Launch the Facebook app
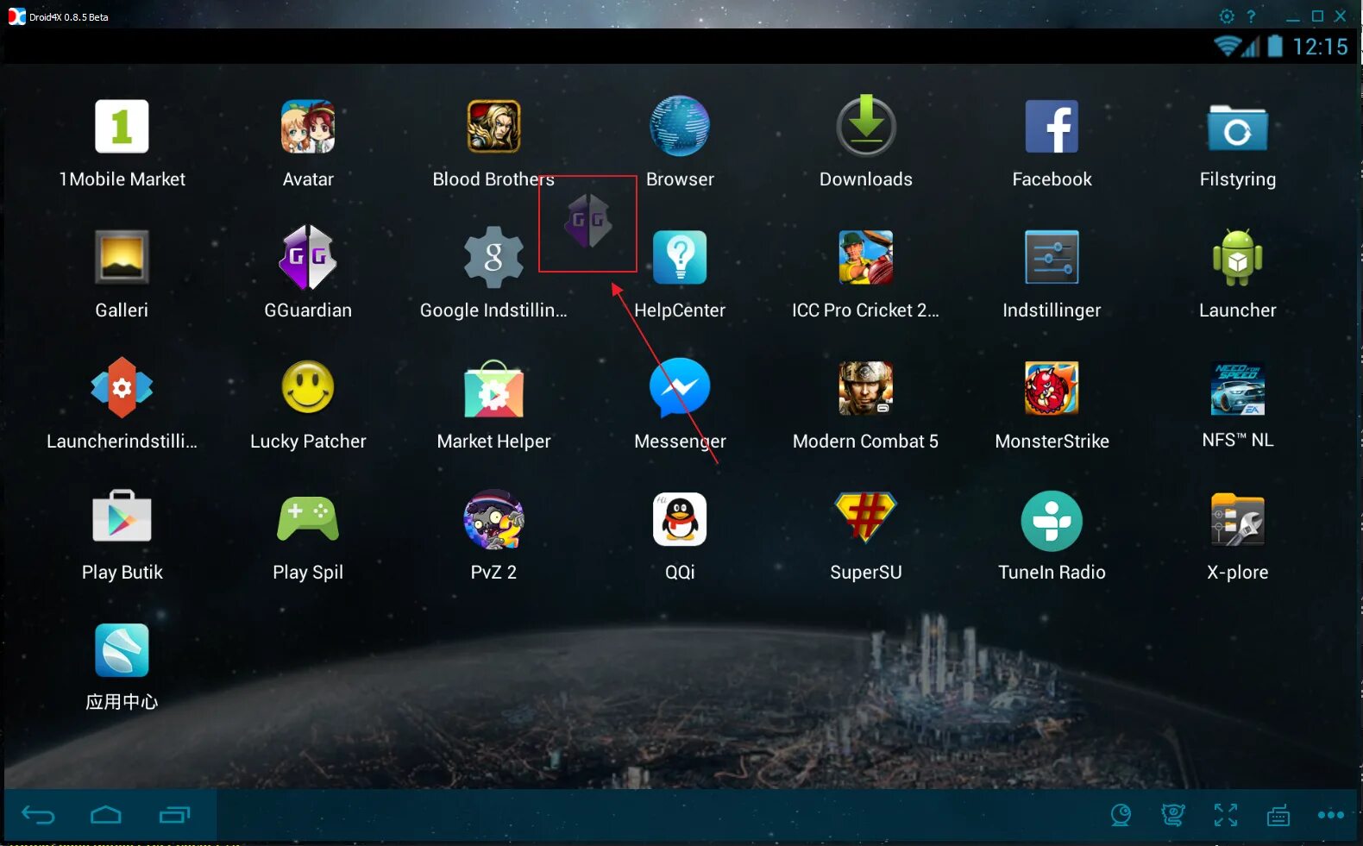The height and width of the screenshot is (846, 1363). tap(1052, 127)
